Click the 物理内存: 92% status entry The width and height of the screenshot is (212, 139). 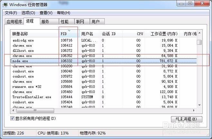click(x=93, y=133)
